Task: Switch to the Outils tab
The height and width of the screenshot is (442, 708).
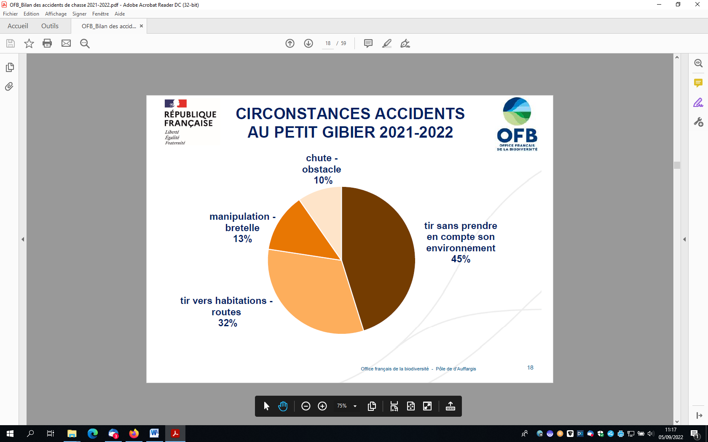Action: [50, 26]
